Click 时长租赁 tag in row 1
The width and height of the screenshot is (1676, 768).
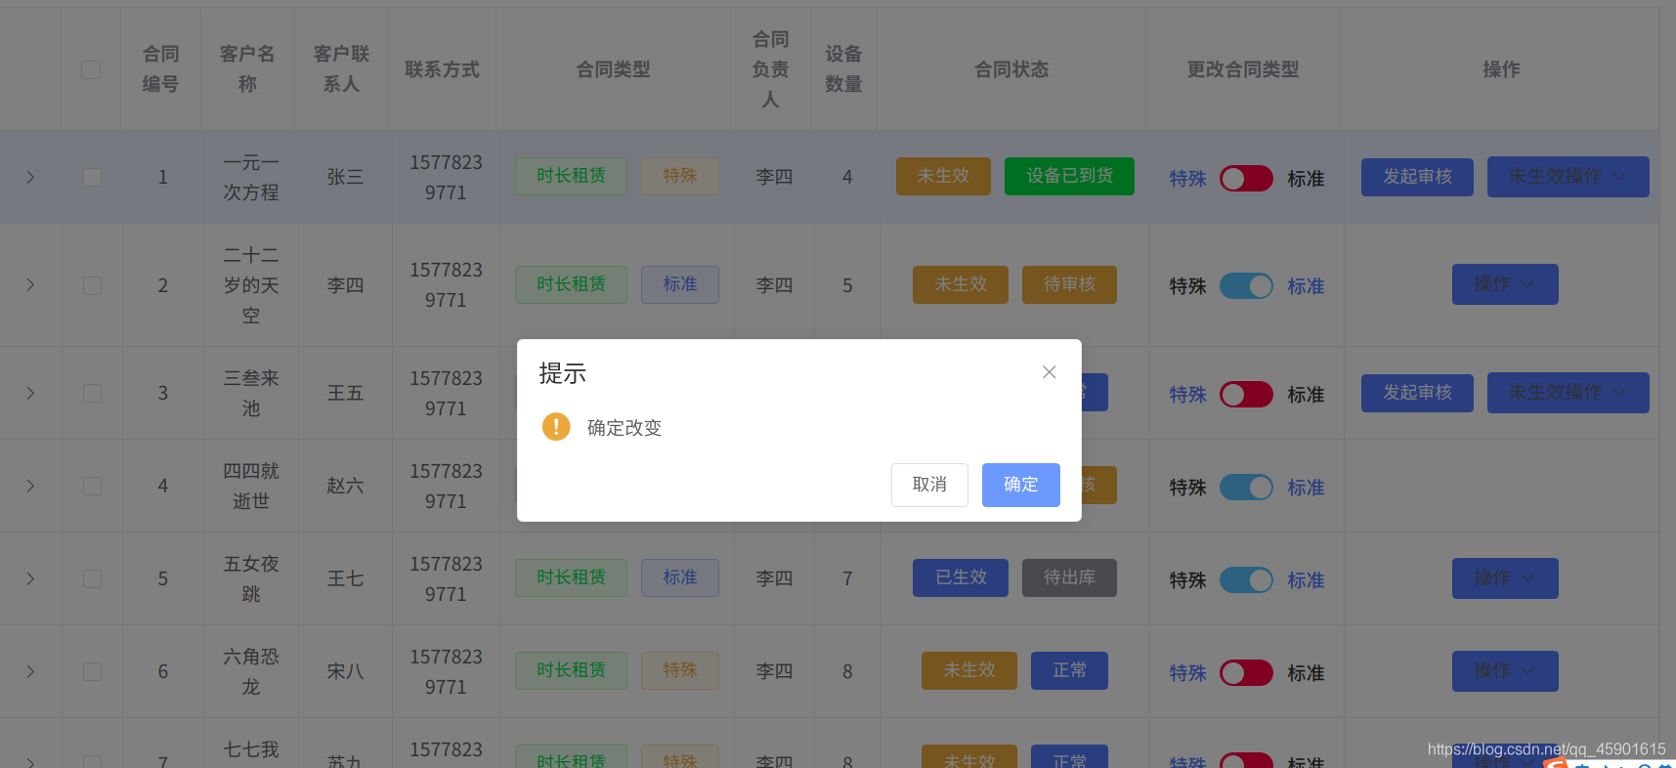coord(571,176)
